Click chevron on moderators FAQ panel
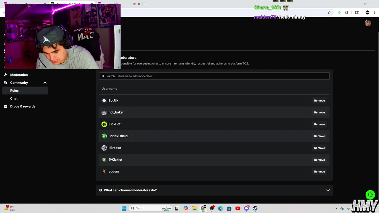Viewport: 379px width, 213px height. tap(328, 190)
